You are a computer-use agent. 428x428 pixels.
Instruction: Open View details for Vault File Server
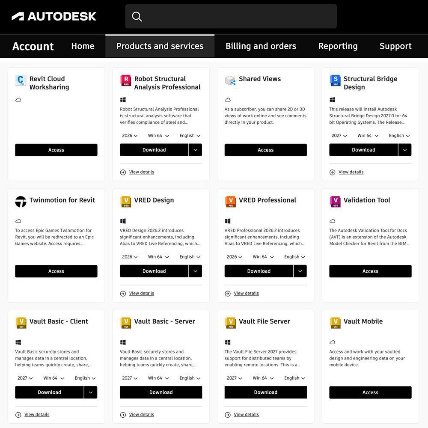(246, 414)
